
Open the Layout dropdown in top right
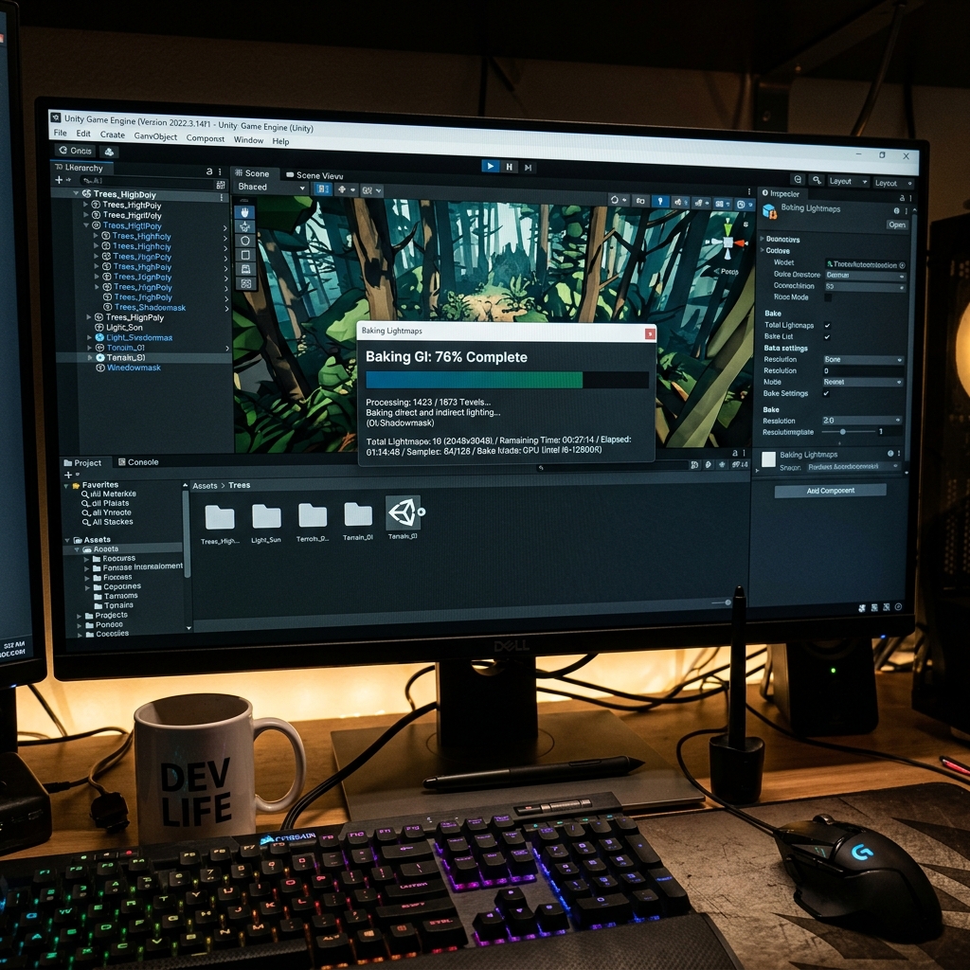click(848, 181)
